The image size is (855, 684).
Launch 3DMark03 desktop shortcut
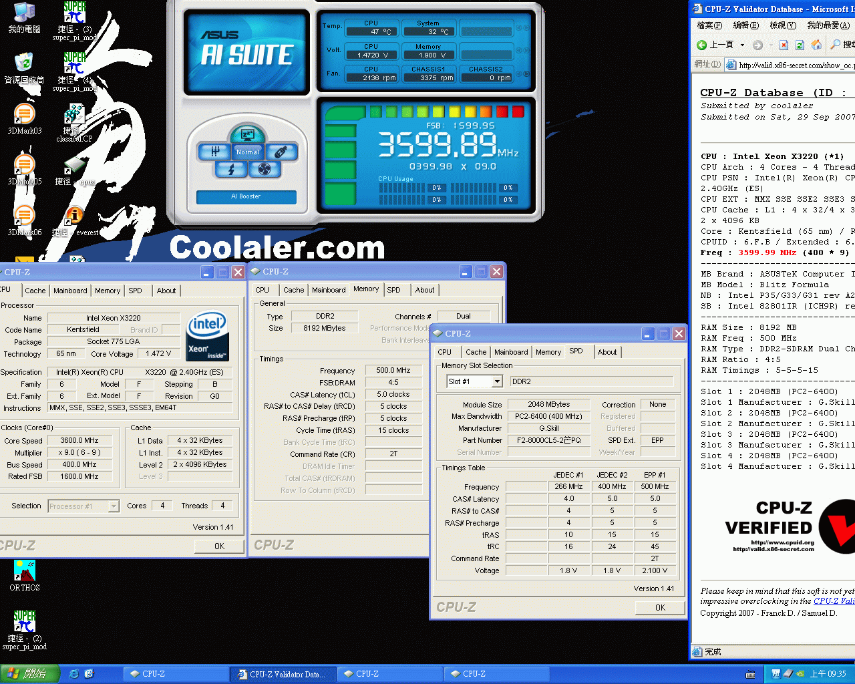coord(25,120)
